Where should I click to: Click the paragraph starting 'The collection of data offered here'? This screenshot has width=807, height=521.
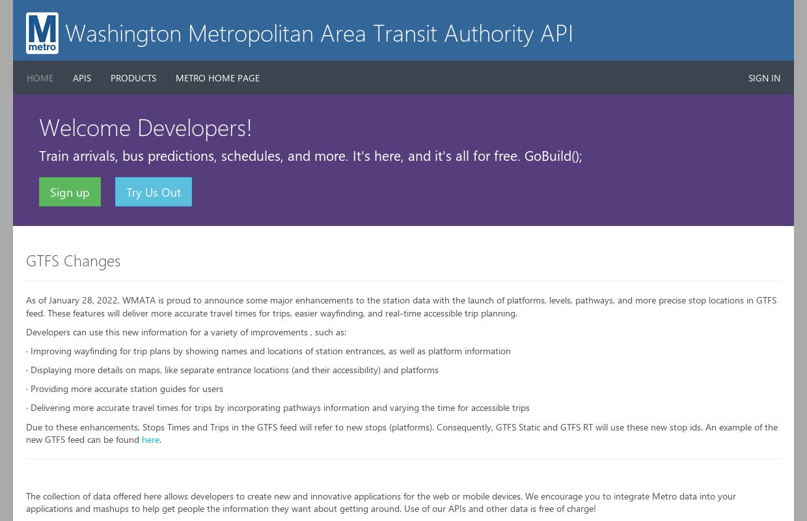coord(381,502)
